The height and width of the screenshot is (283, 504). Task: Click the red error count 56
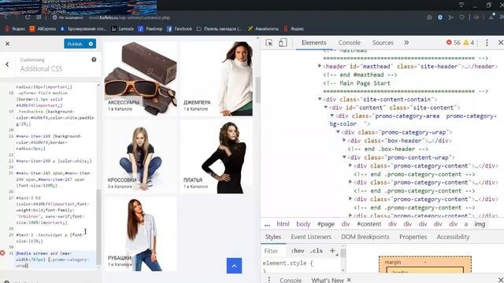pyautogui.click(x=454, y=42)
